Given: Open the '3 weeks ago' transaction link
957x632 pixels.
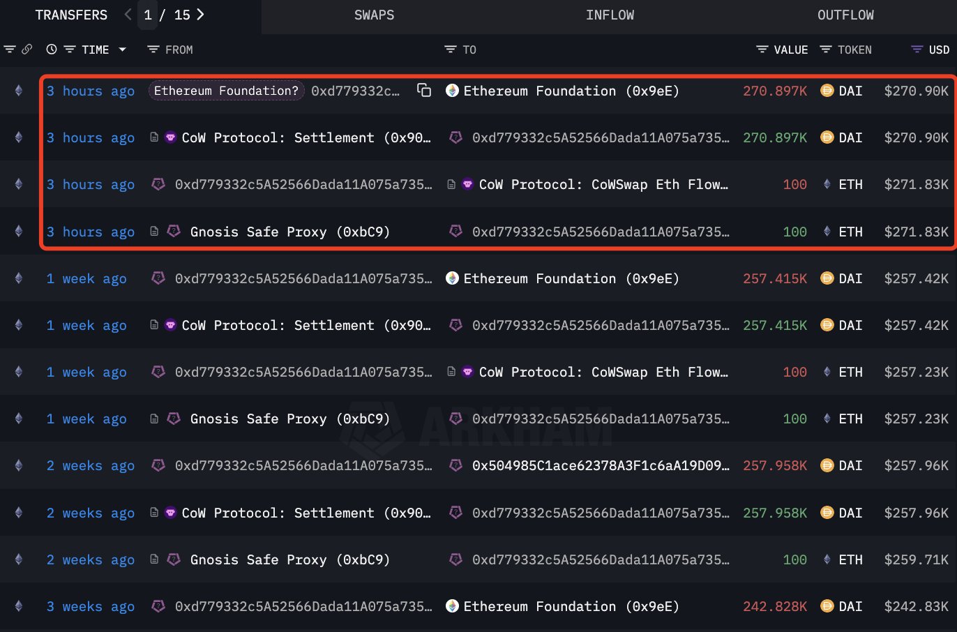Looking at the screenshot, I should [91, 607].
